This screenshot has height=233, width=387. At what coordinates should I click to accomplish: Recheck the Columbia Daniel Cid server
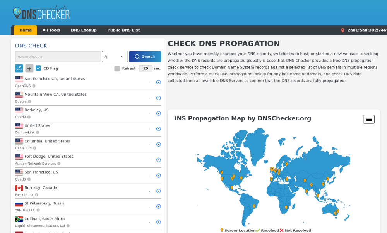[x=159, y=144]
